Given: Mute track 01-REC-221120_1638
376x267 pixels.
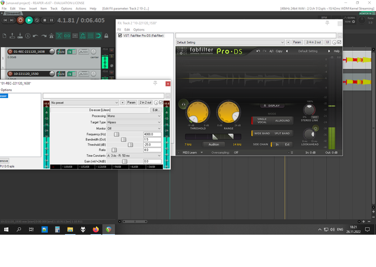Looking at the screenshot, I should click(x=112, y=50).
